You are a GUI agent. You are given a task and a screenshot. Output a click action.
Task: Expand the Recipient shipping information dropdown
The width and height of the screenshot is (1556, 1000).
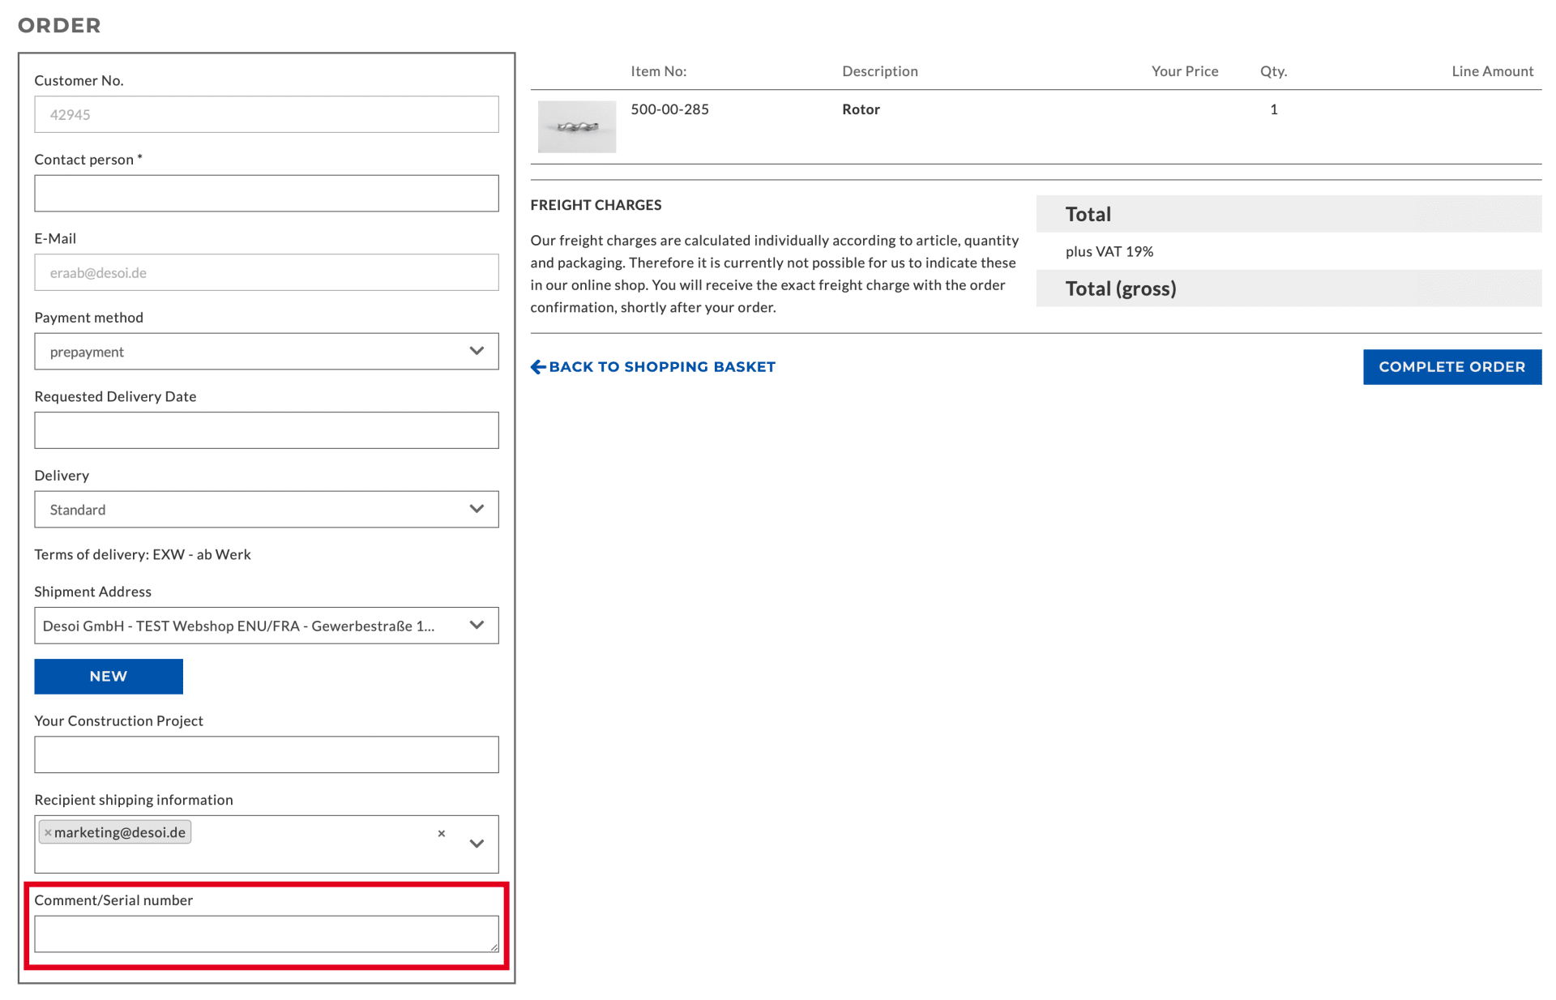(477, 844)
